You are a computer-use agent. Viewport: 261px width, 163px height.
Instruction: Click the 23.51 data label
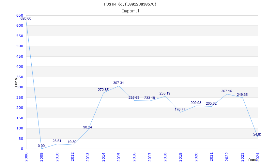point(57,141)
